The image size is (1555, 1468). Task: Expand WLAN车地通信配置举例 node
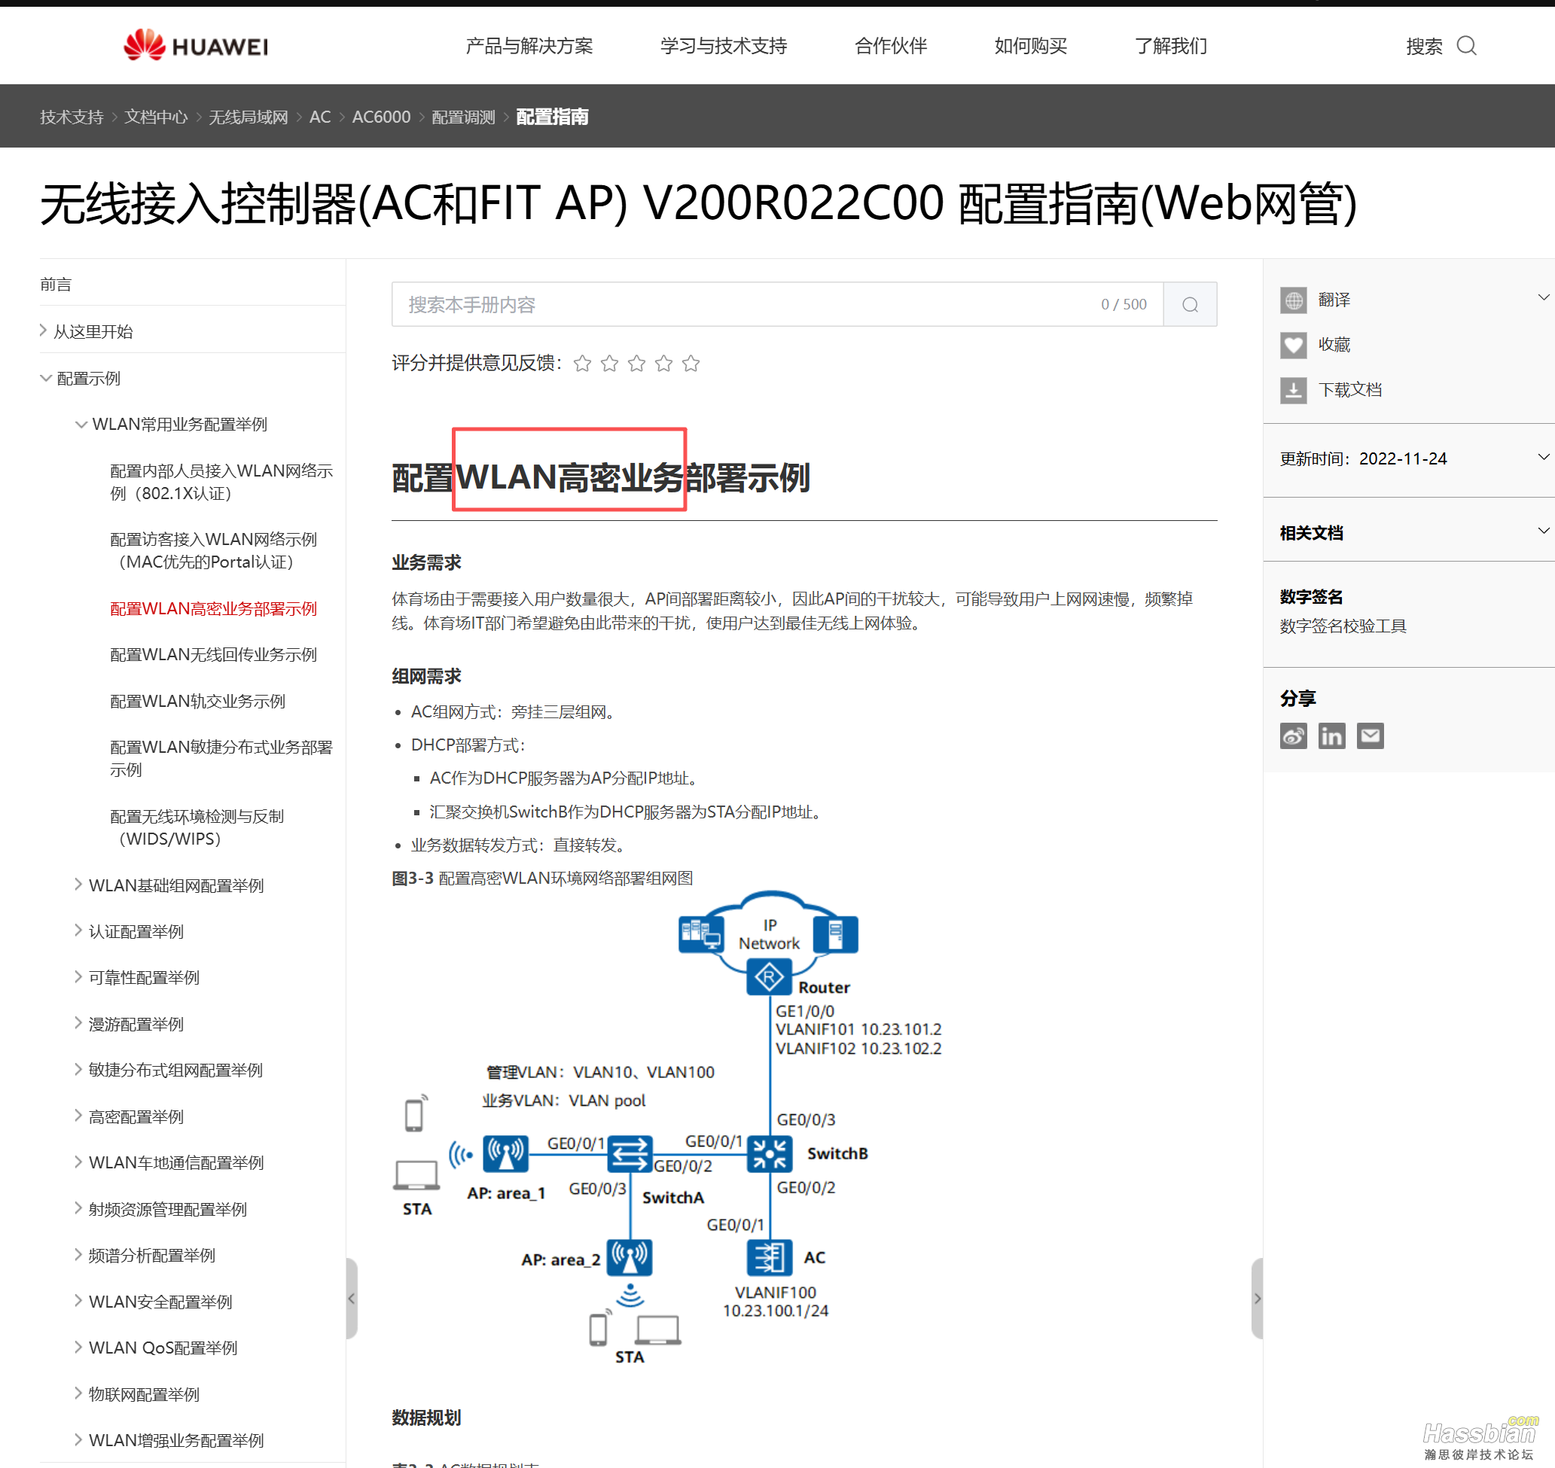(78, 1162)
